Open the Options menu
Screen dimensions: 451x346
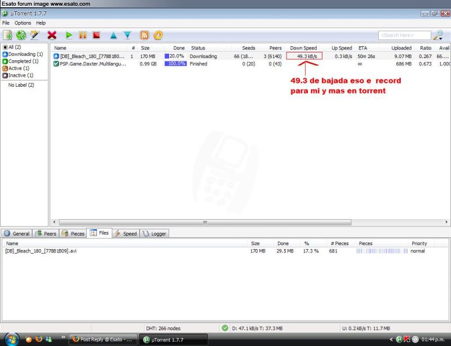click(23, 23)
